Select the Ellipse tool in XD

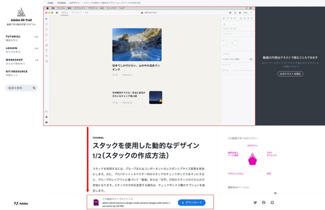(47, 30)
